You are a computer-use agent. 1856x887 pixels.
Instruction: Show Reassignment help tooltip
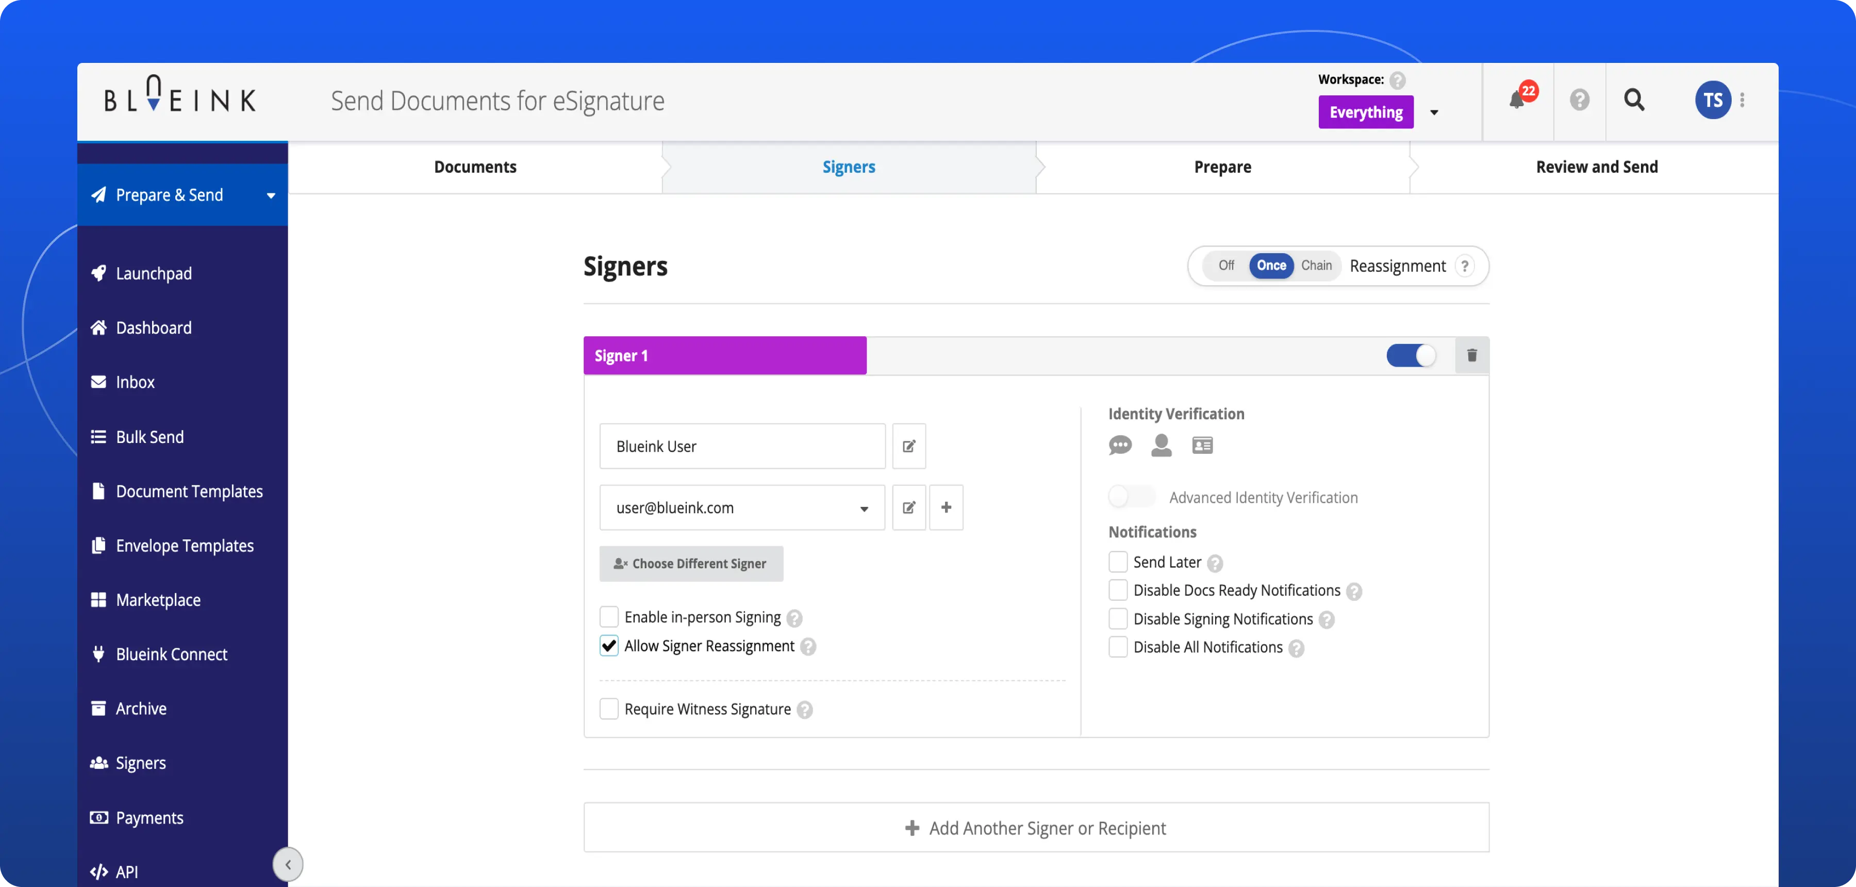tap(1465, 266)
